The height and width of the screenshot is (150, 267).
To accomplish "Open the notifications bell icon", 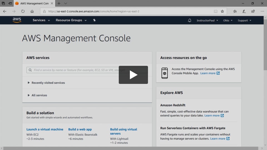I will point(190,20).
